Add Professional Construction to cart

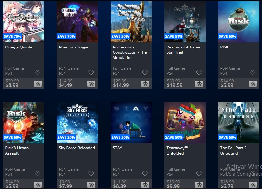click(145, 84)
